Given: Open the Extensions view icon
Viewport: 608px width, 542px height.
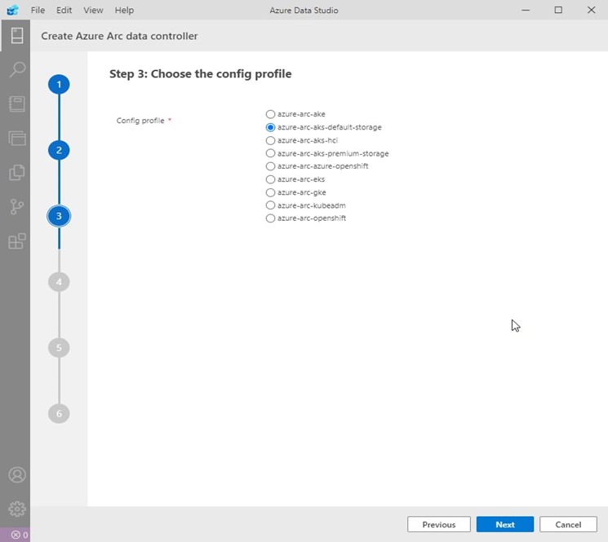Looking at the screenshot, I should click(x=16, y=240).
